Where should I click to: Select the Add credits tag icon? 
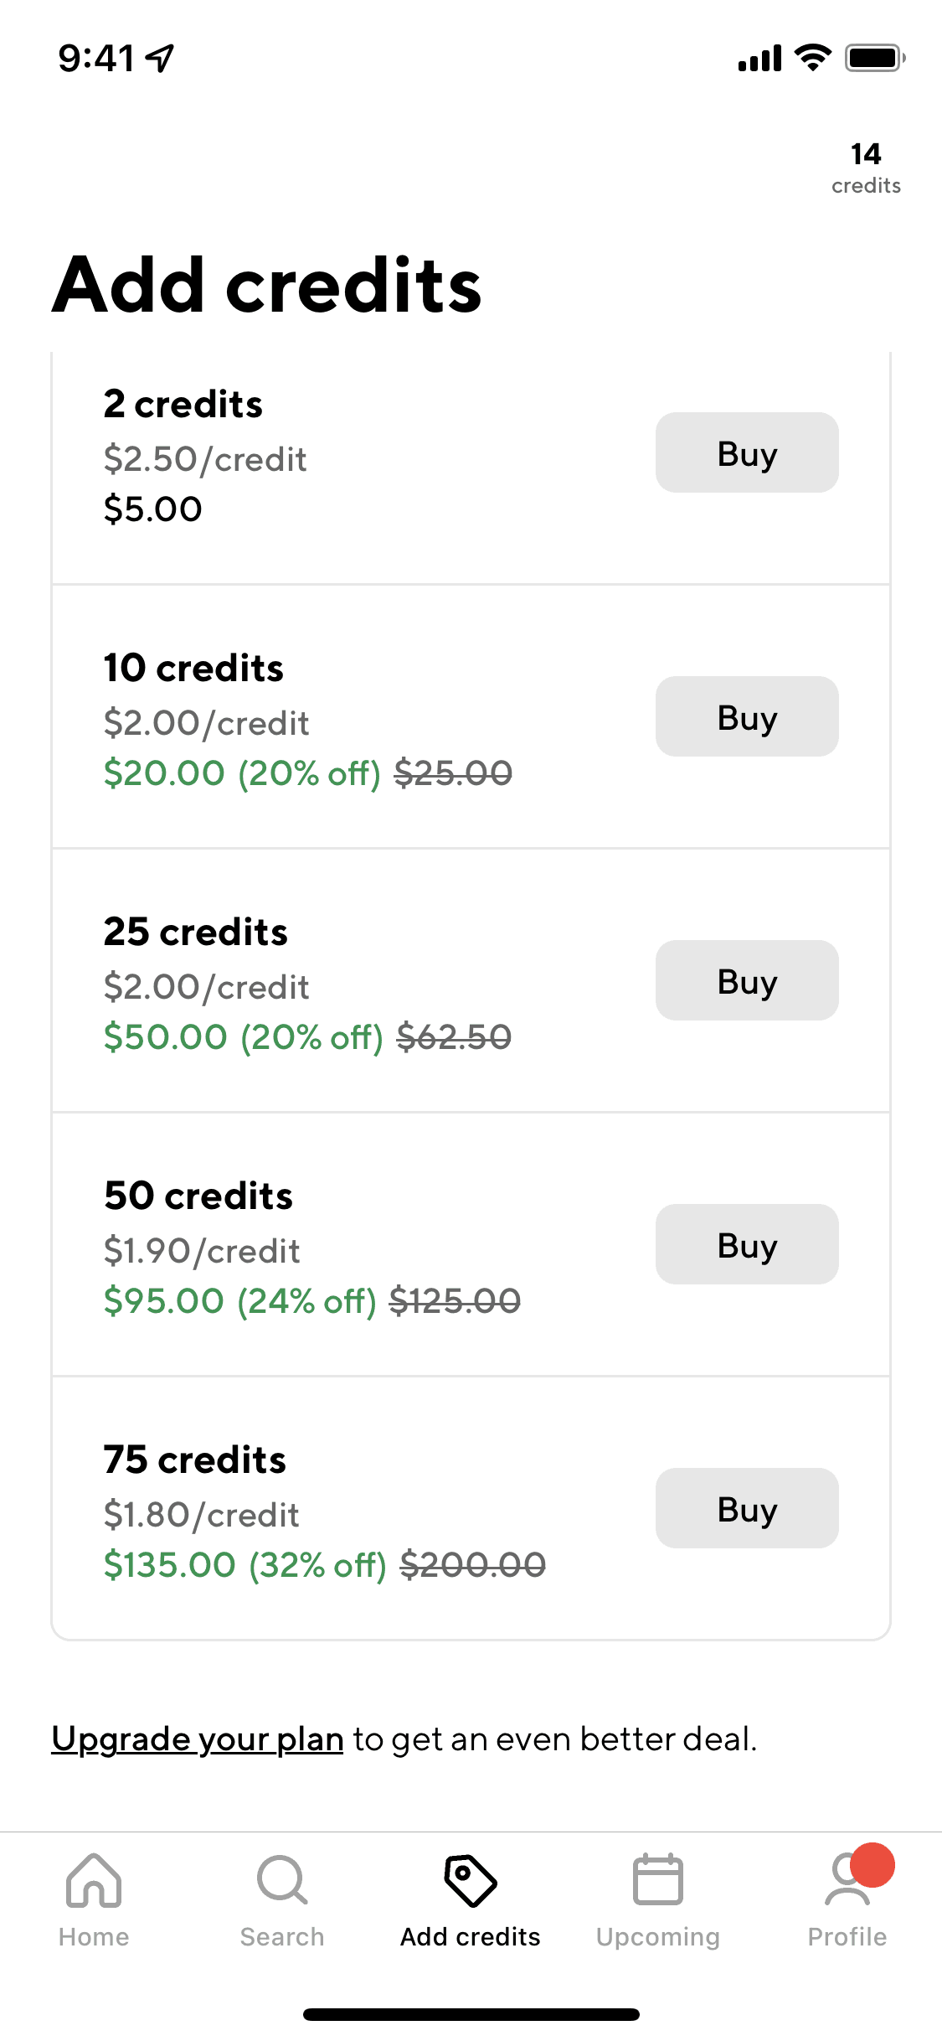(x=471, y=1880)
